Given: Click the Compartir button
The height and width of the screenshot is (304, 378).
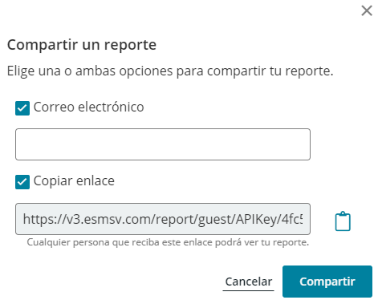Looking at the screenshot, I should [327, 282].
